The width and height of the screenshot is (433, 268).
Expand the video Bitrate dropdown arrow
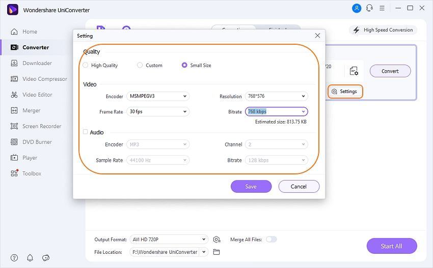coord(303,112)
